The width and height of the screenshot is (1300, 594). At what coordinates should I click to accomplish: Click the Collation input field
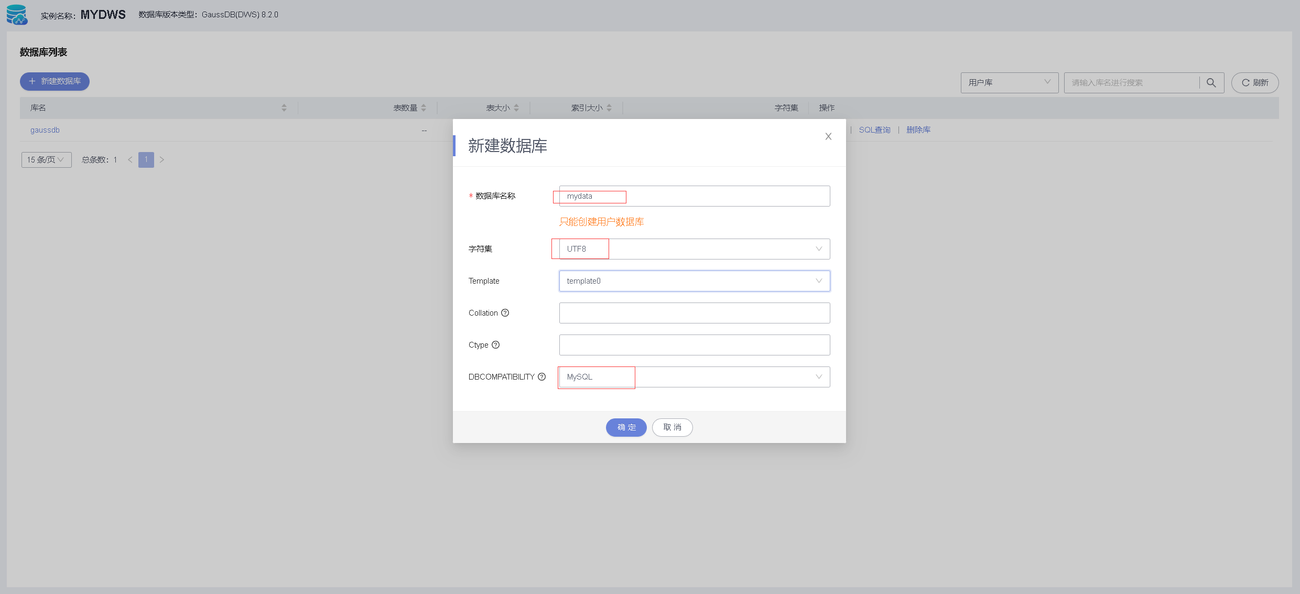click(694, 313)
